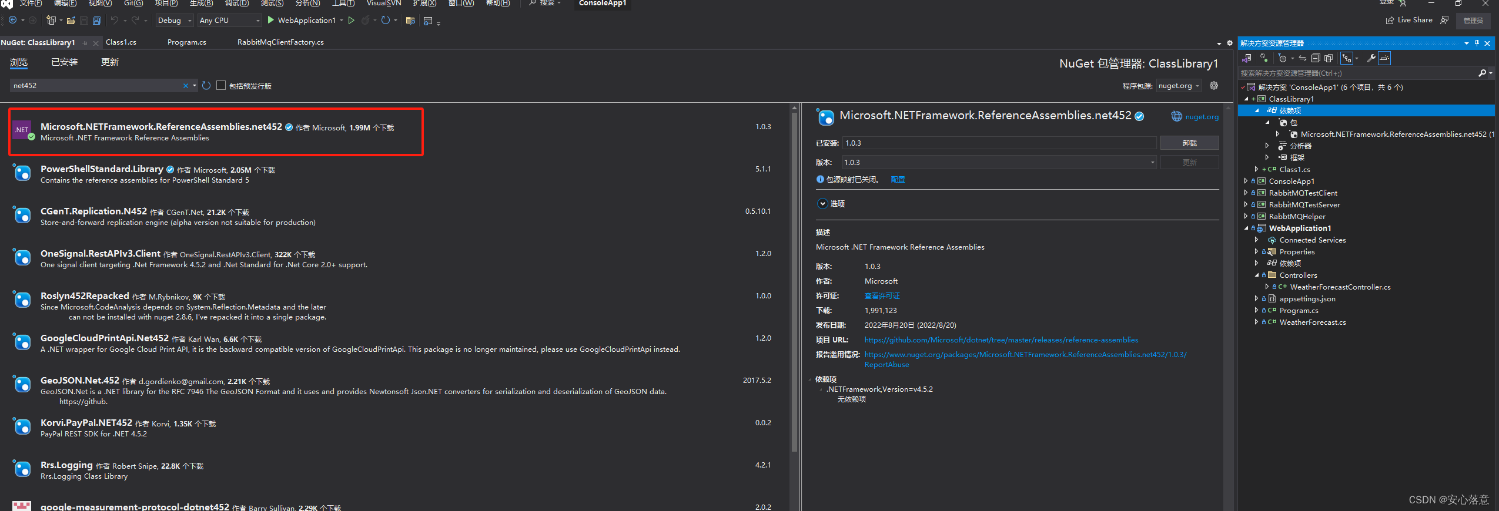Click pending changes filter icon in Solution Explorer

(x=1264, y=58)
